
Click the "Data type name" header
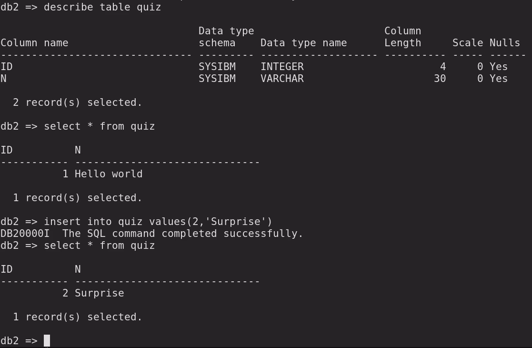(x=303, y=43)
